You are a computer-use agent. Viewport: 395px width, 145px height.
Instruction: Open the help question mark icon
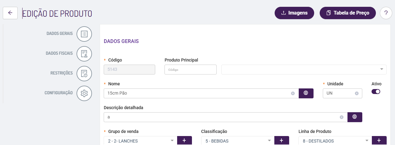386,13
